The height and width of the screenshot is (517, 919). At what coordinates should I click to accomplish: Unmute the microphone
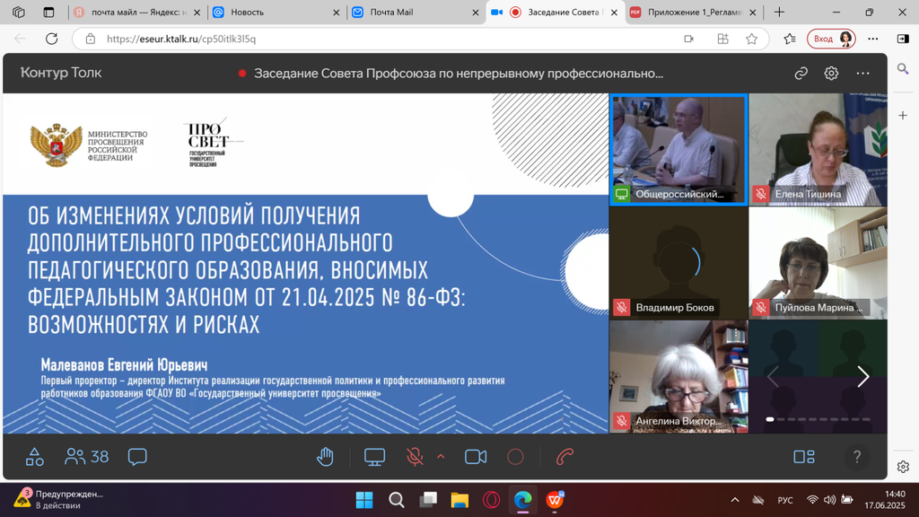pyautogui.click(x=415, y=457)
